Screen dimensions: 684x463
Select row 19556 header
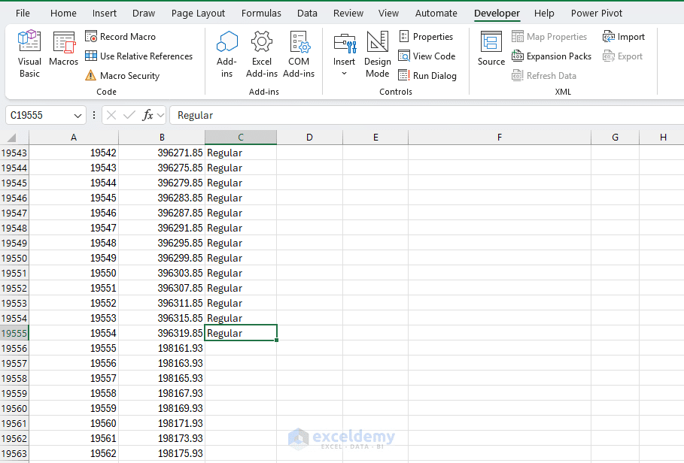(x=14, y=349)
